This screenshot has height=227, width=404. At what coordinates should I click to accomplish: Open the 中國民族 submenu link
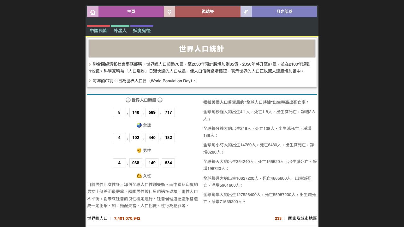(x=98, y=31)
